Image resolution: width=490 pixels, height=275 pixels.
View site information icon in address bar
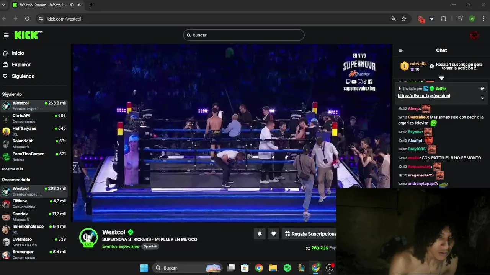coord(41,19)
